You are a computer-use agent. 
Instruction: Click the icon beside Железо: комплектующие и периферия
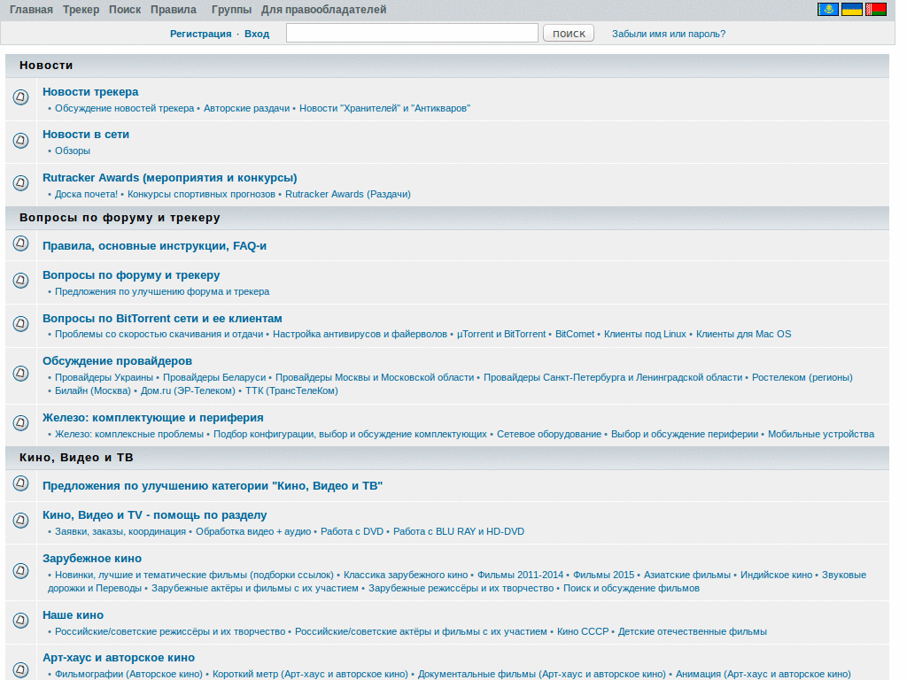(x=21, y=422)
